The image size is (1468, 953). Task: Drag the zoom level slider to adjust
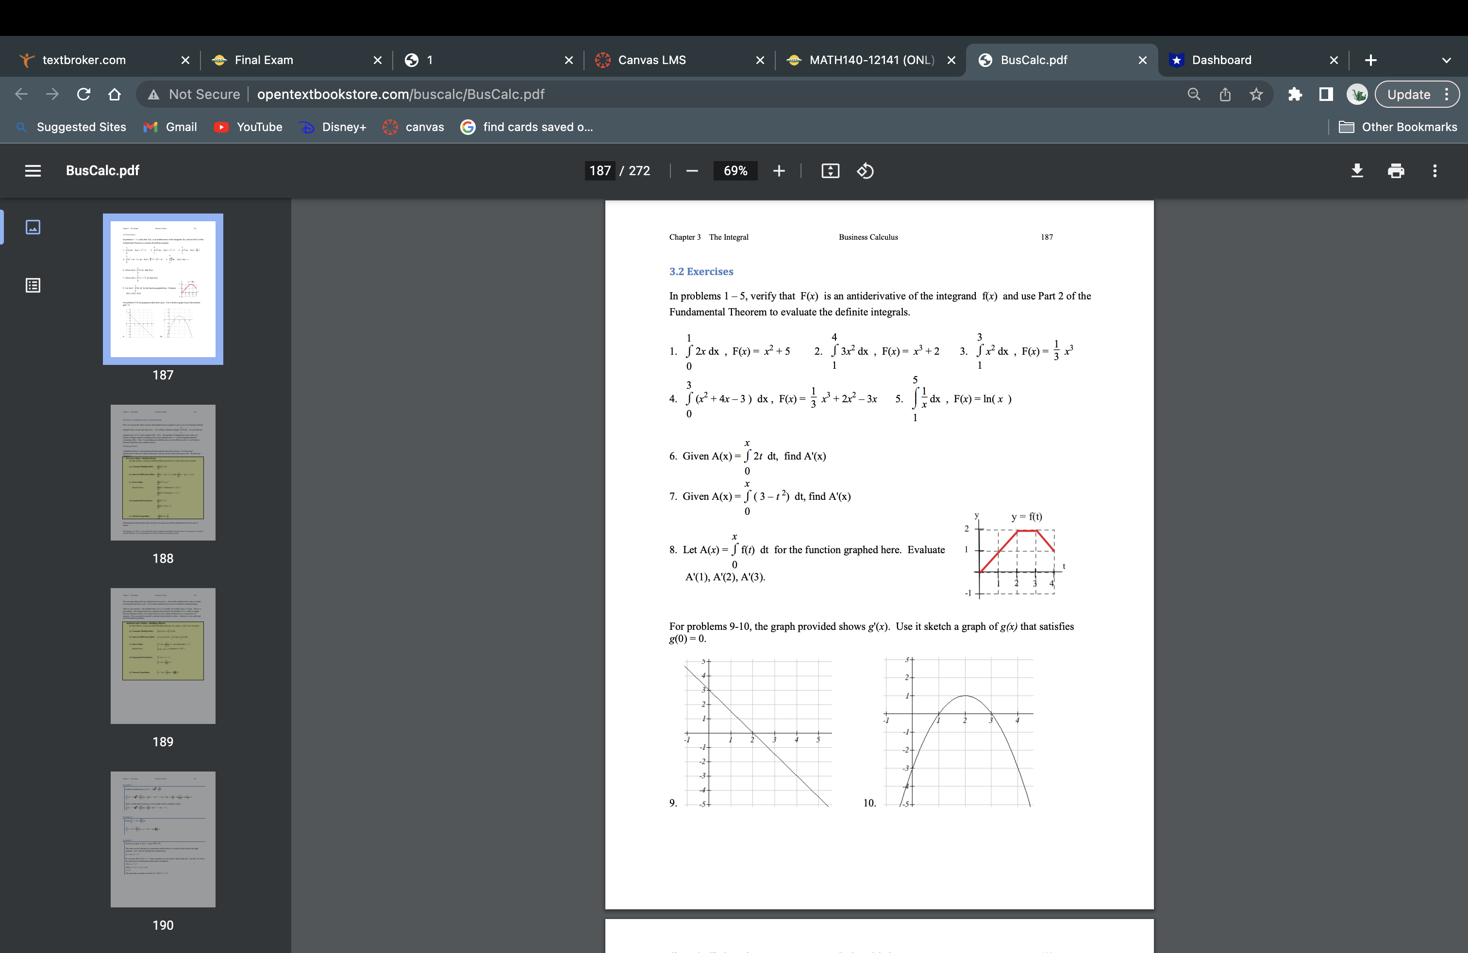point(736,170)
